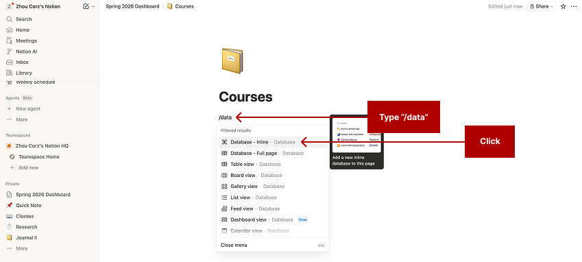Click the Courses breadcrumb
582x262 pixels.
click(180, 6)
